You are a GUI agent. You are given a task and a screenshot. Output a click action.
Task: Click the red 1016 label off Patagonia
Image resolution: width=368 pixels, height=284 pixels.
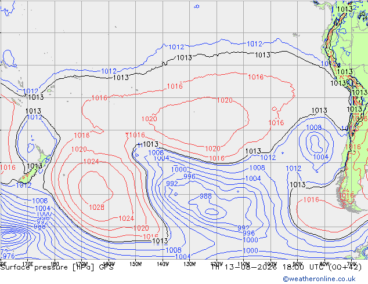311,199
